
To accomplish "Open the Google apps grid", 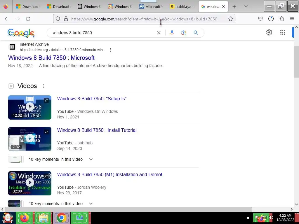I will coord(283,32).
